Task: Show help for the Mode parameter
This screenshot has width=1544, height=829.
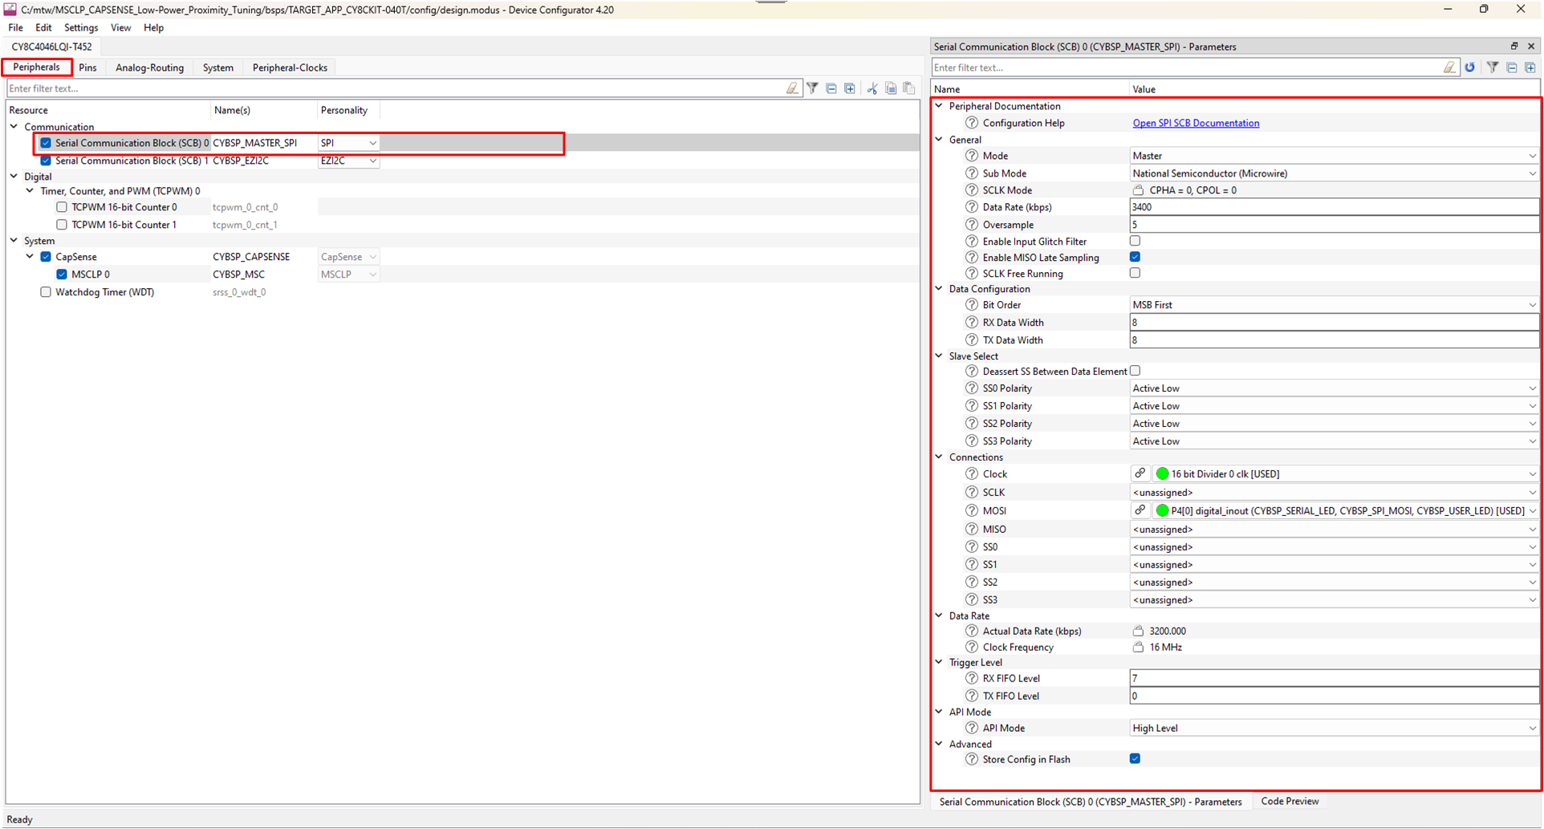Action: [x=972, y=156]
